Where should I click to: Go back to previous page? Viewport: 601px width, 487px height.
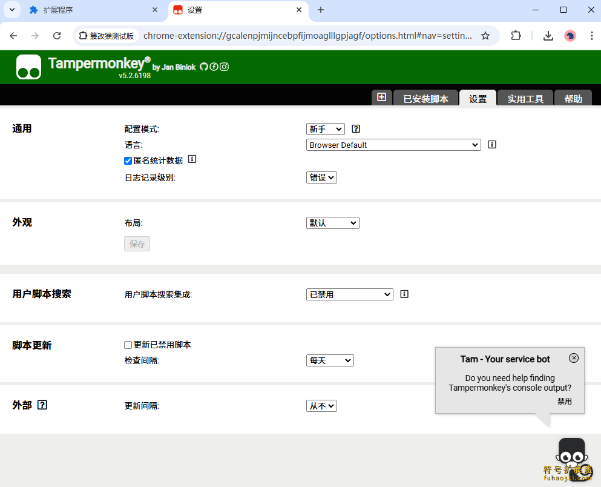[x=13, y=36]
